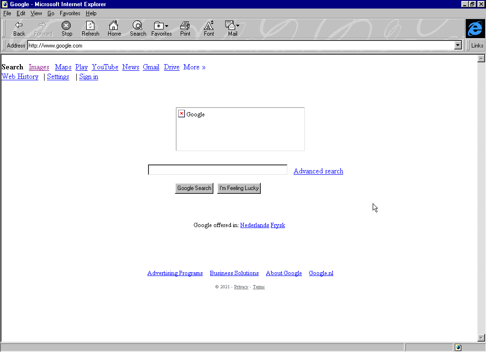Click the © 2021 copyright text
The image size is (486, 352).
point(222,287)
